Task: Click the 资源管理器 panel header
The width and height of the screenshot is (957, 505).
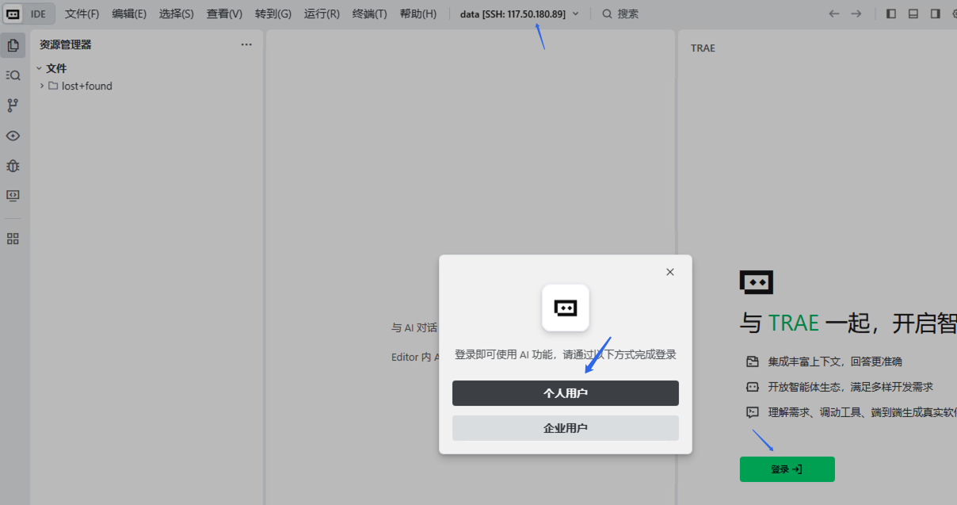Action: tap(66, 44)
